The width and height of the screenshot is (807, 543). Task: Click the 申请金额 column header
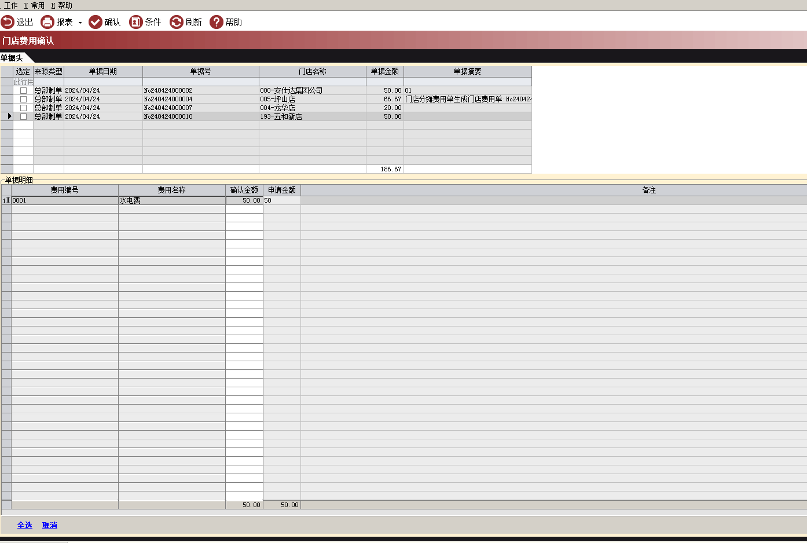pos(282,190)
